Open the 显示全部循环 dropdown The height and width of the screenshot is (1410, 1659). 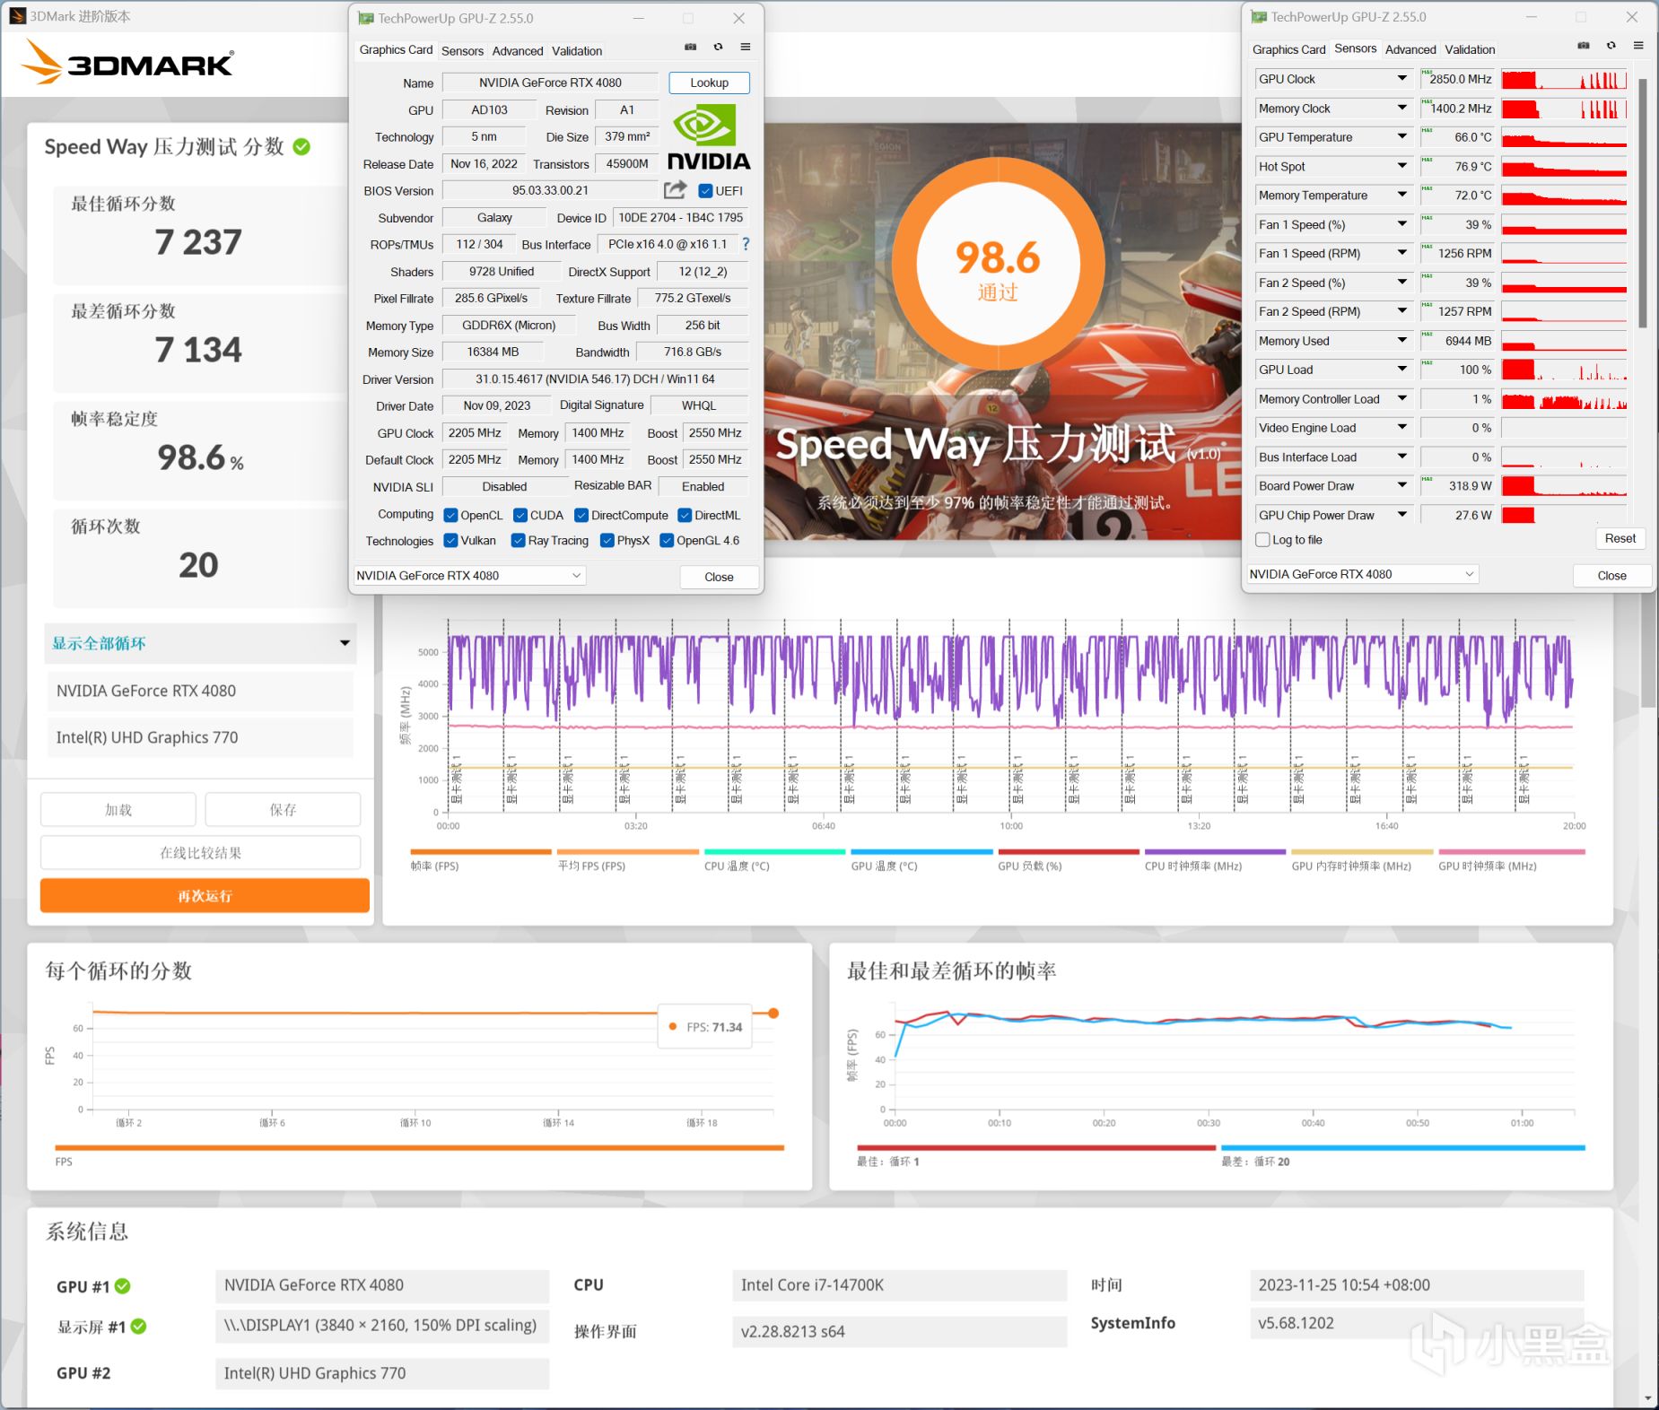tap(200, 643)
